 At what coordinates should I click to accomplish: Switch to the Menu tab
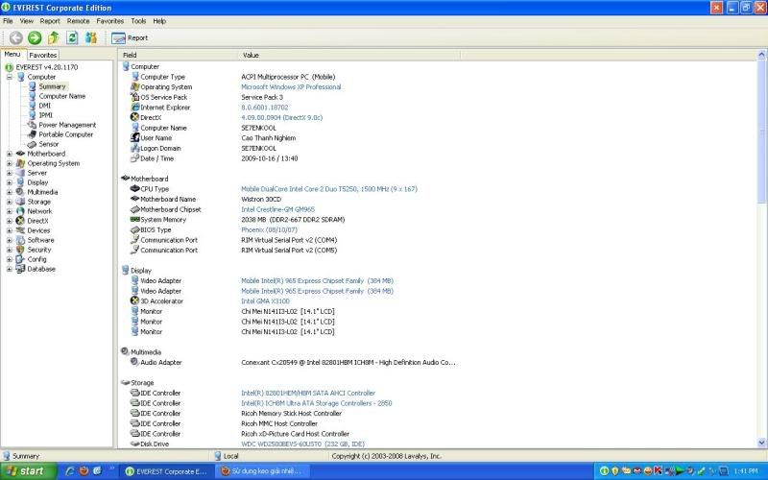click(x=12, y=55)
